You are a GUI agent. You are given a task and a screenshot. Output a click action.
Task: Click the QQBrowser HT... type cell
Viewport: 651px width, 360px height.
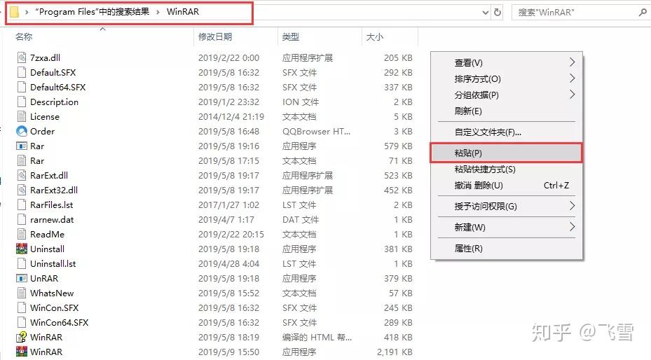coord(316,132)
